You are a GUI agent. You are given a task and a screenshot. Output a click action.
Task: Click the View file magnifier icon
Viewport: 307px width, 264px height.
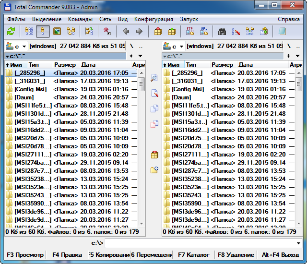[x=154, y=78]
